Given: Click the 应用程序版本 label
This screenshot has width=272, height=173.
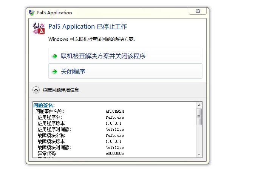Looking at the screenshot, I should point(52,123).
